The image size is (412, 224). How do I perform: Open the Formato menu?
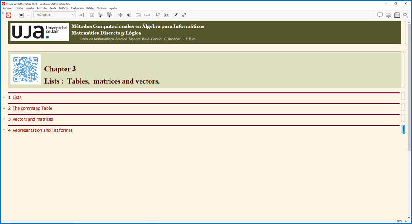42,8
